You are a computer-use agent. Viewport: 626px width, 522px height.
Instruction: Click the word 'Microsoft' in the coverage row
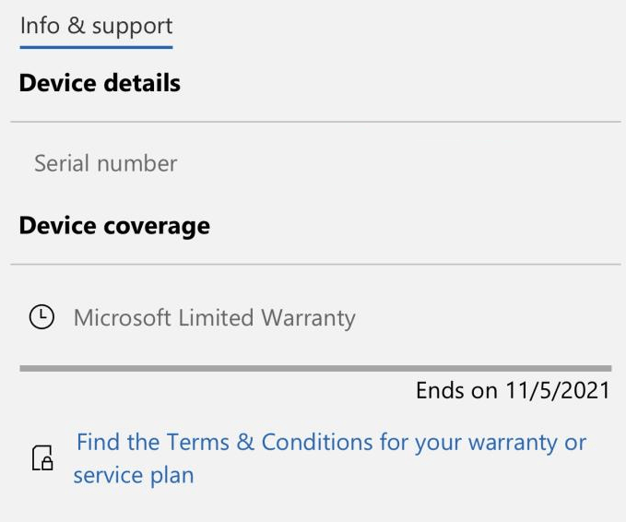(123, 318)
